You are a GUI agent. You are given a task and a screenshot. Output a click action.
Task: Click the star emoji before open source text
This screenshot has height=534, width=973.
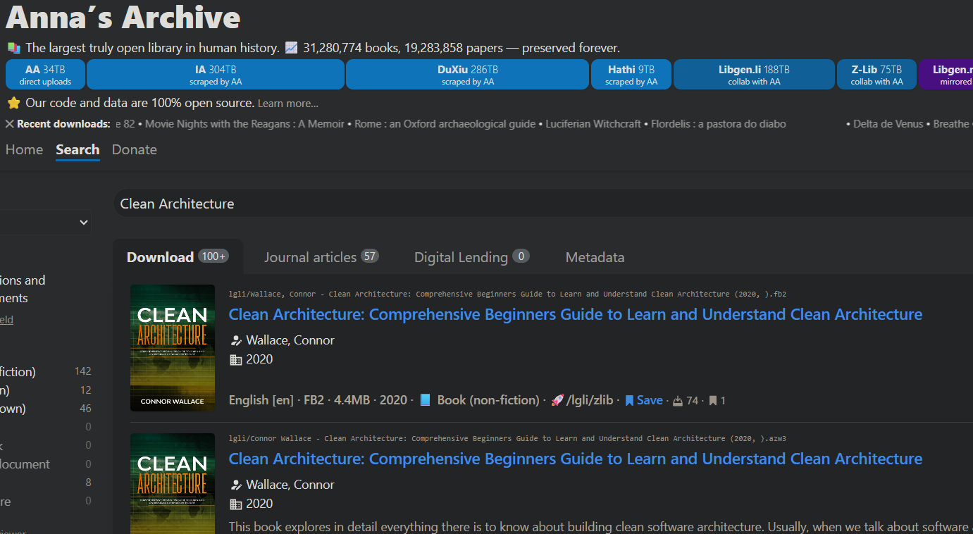click(x=13, y=103)
